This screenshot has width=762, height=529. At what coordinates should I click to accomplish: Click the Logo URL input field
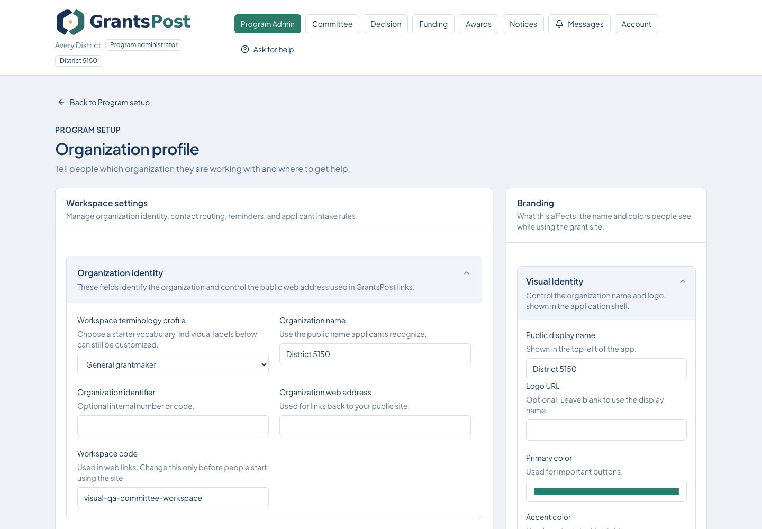point(606,430)
